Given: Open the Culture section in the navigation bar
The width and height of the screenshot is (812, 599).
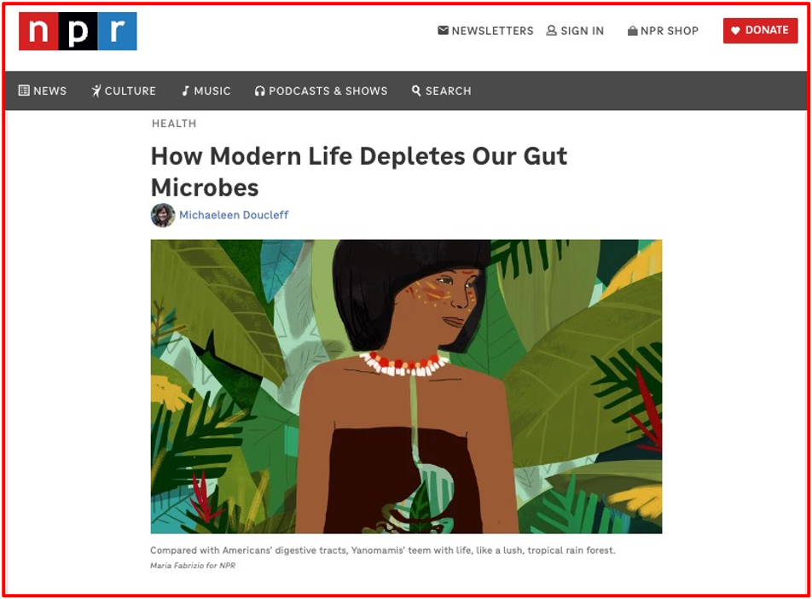Looking at the screenshot, I should (130, 91).
